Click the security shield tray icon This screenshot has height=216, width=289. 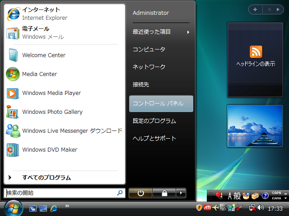click(x=199, y=208)
